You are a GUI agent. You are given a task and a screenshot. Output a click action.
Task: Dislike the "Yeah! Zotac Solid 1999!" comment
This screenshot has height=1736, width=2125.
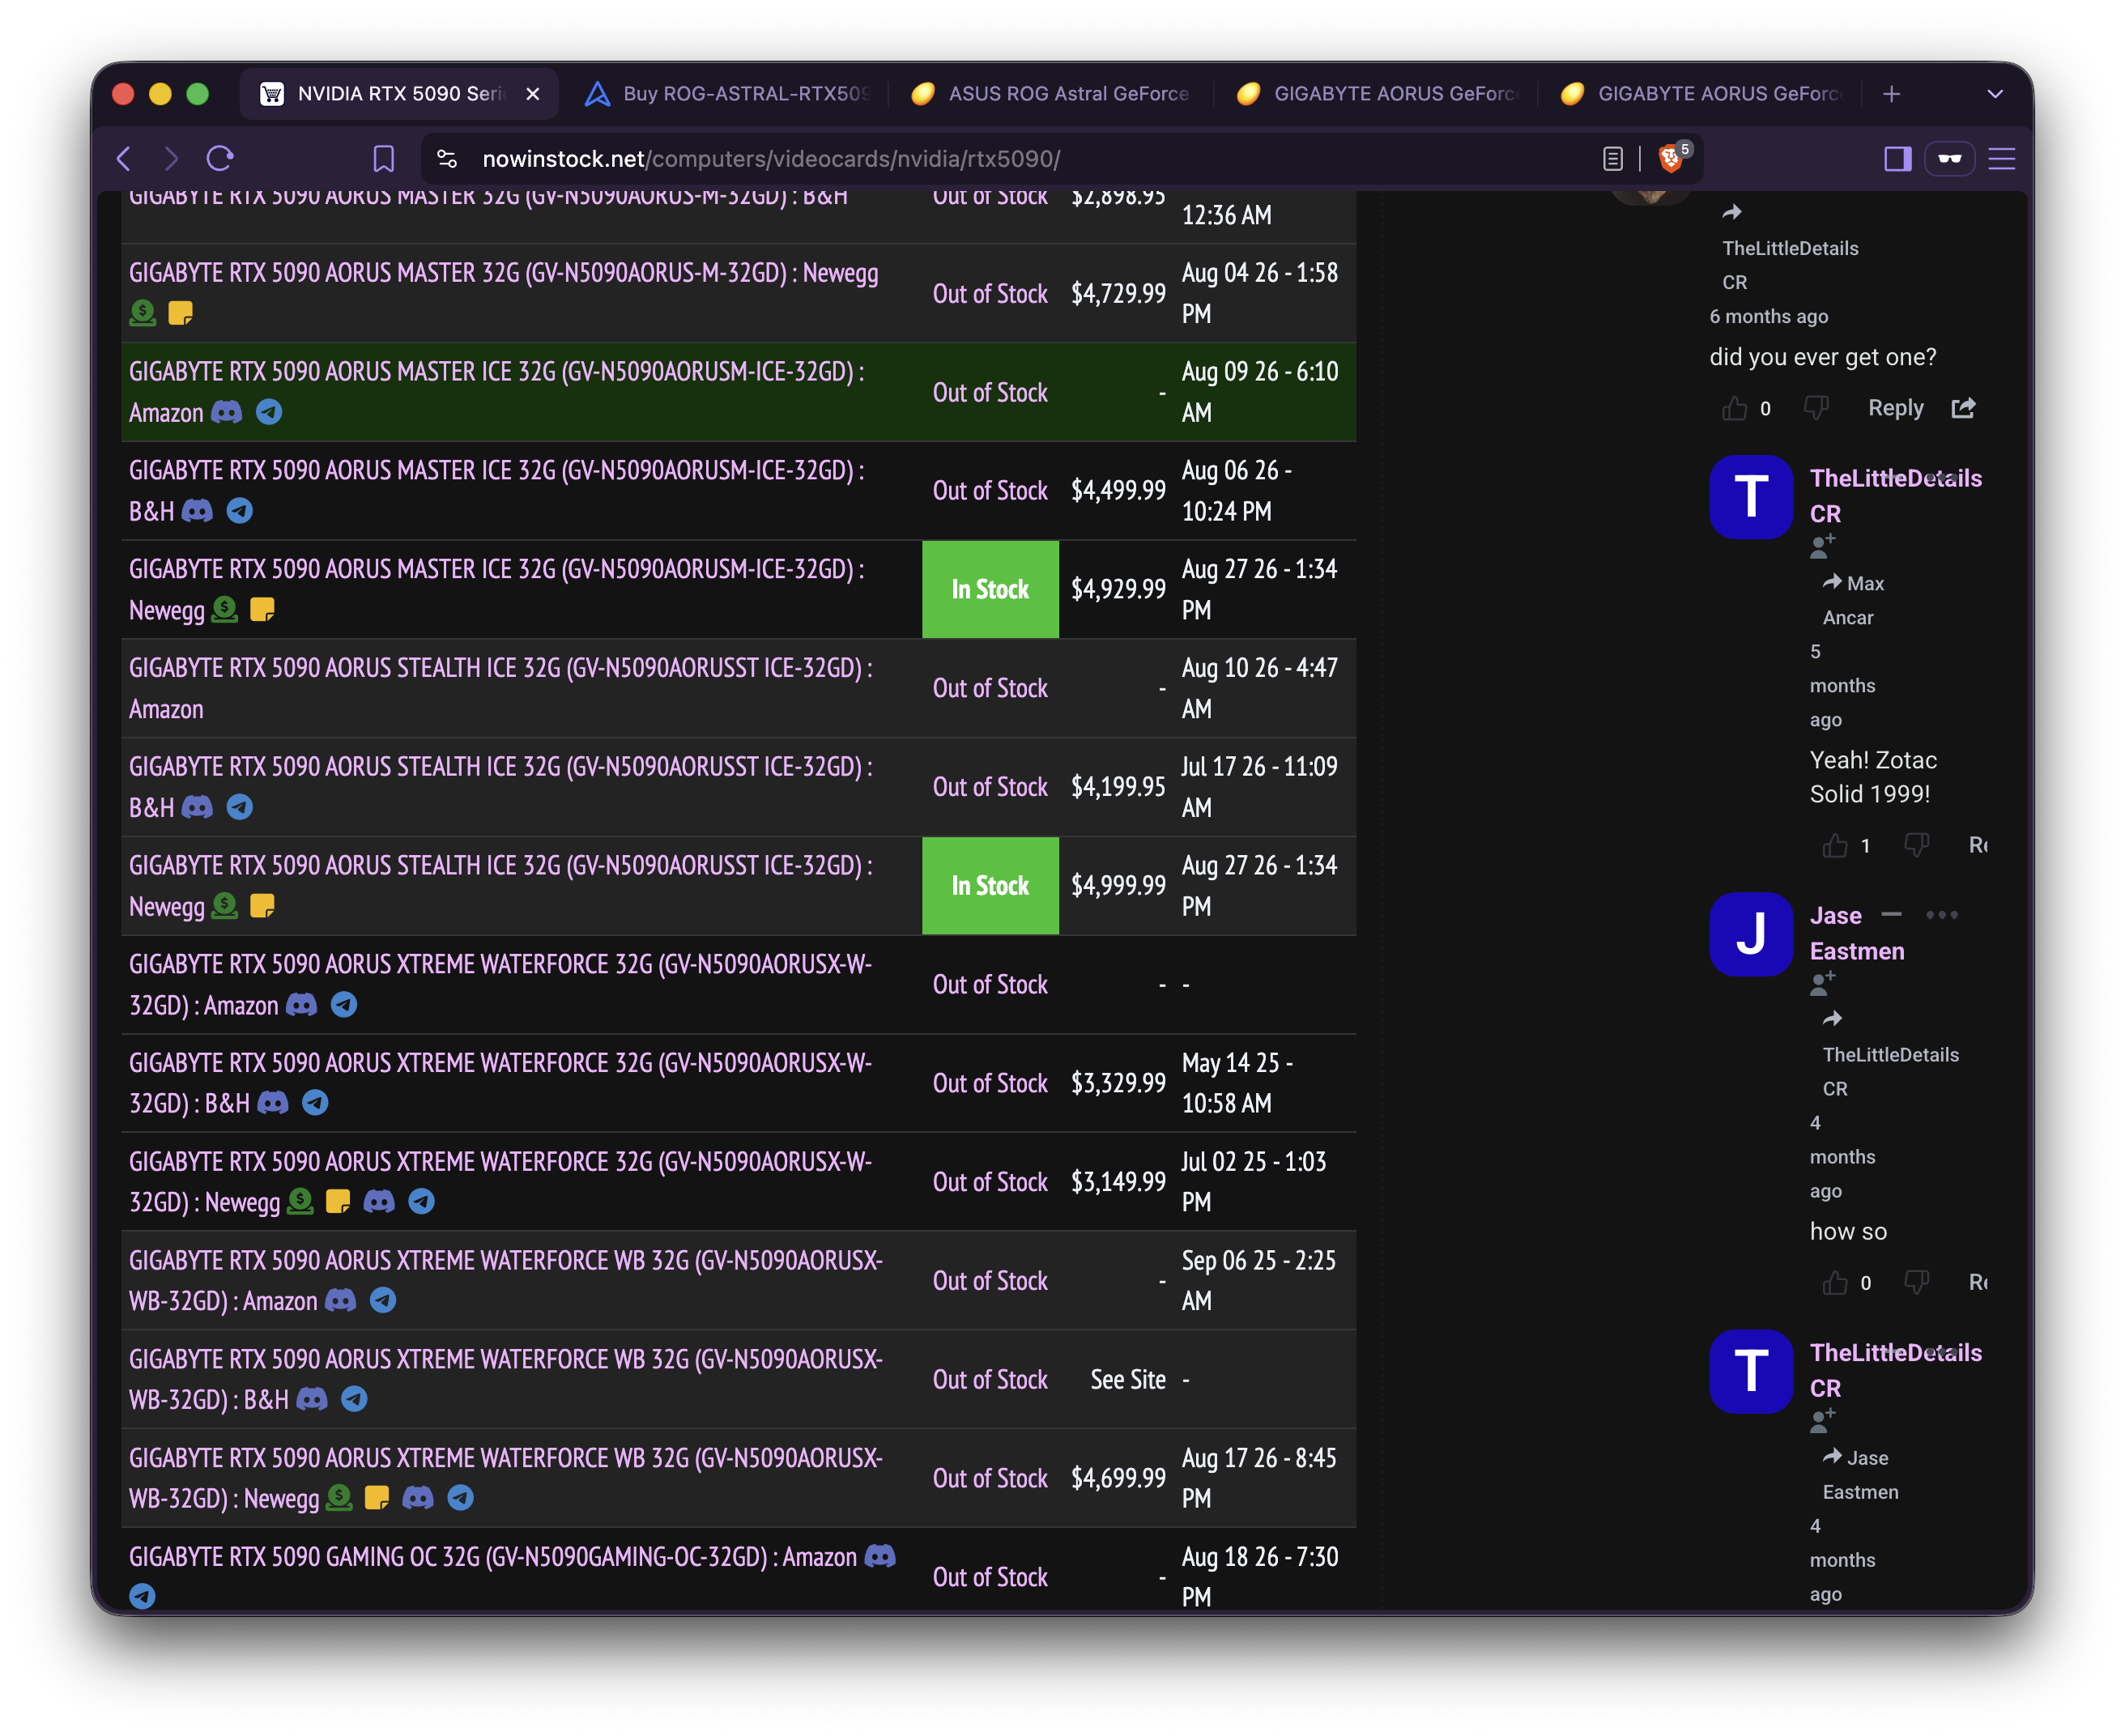(1916, 846)
